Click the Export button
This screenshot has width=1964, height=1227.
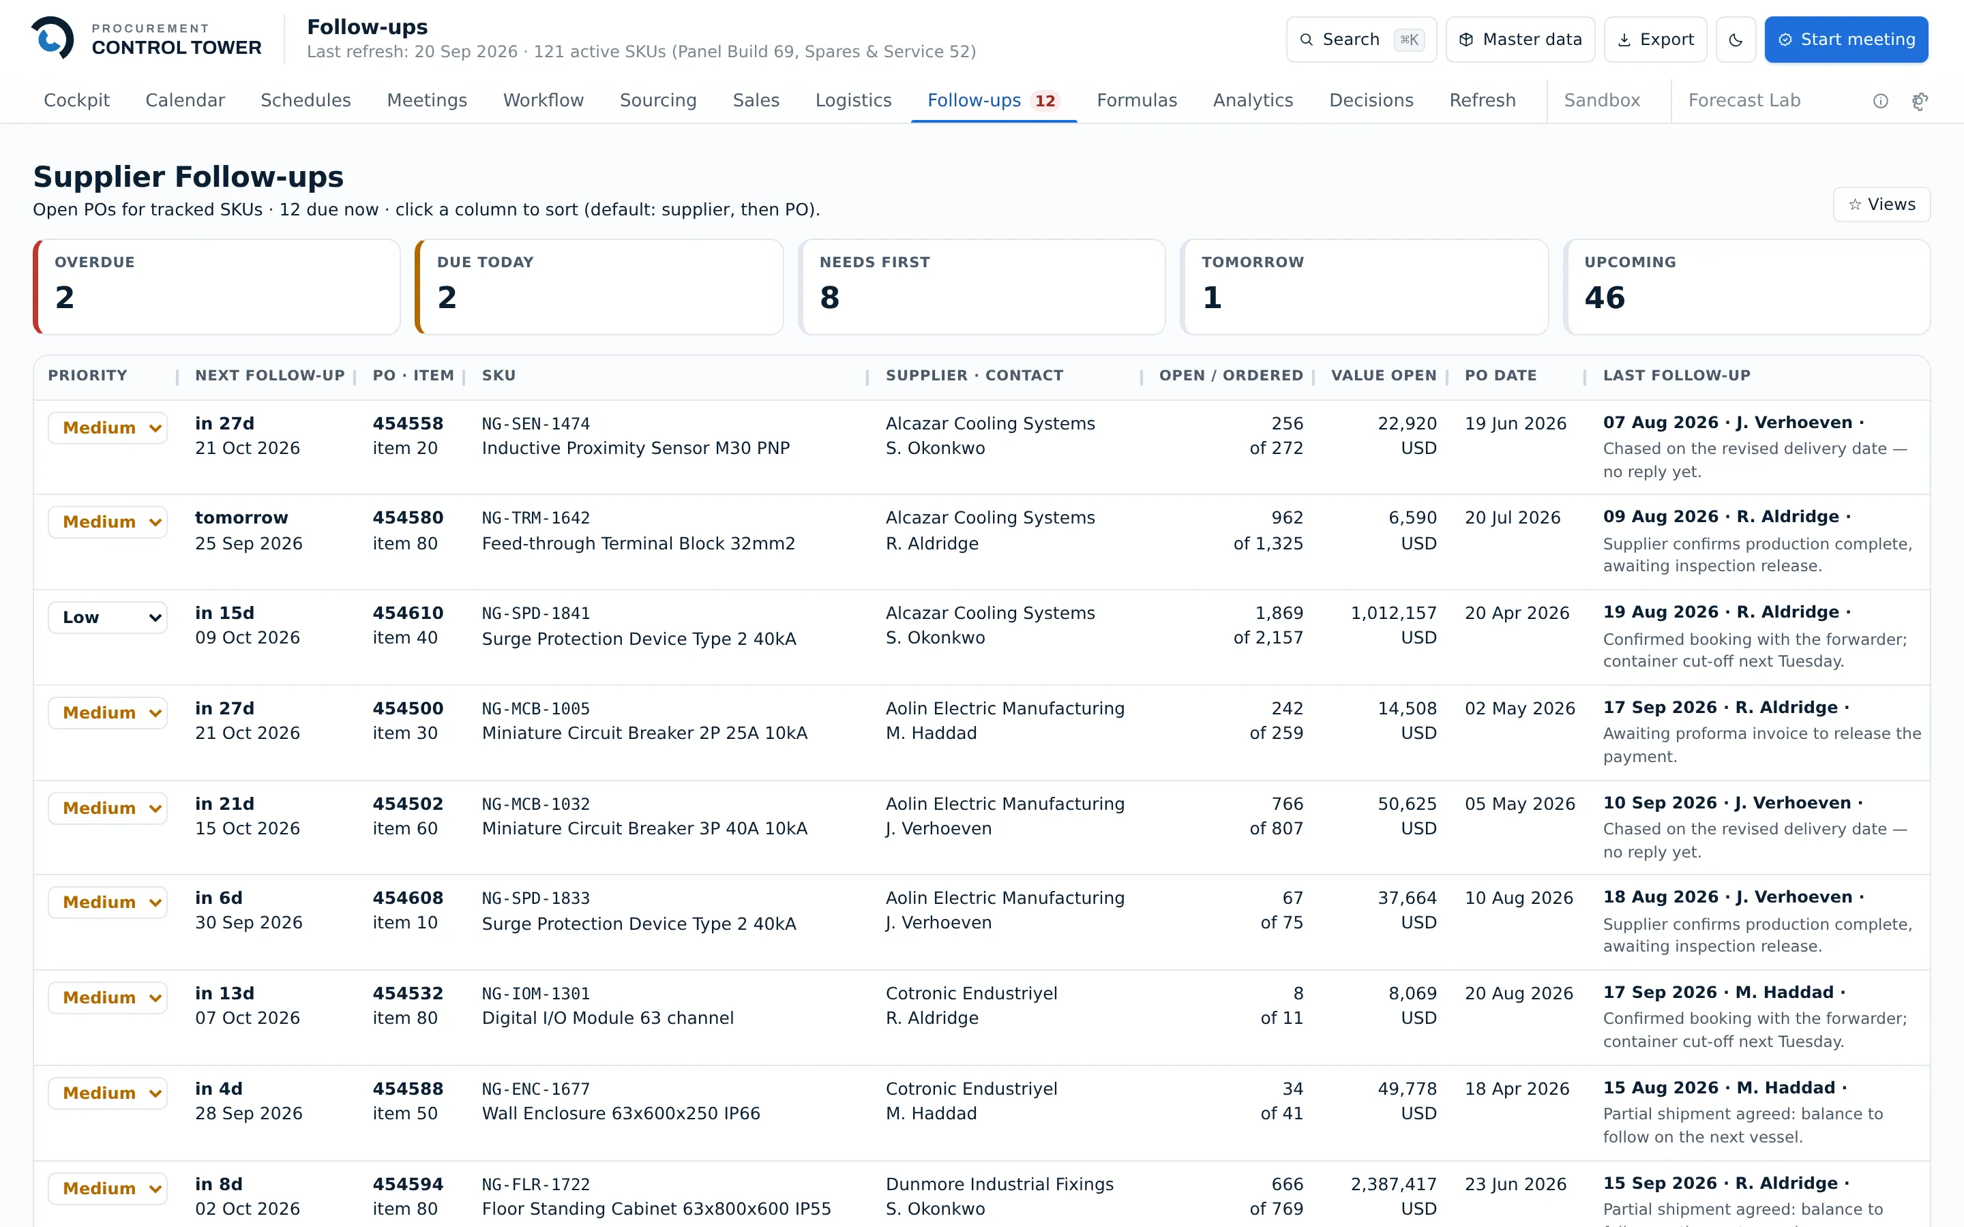[x=1655, y=40]
